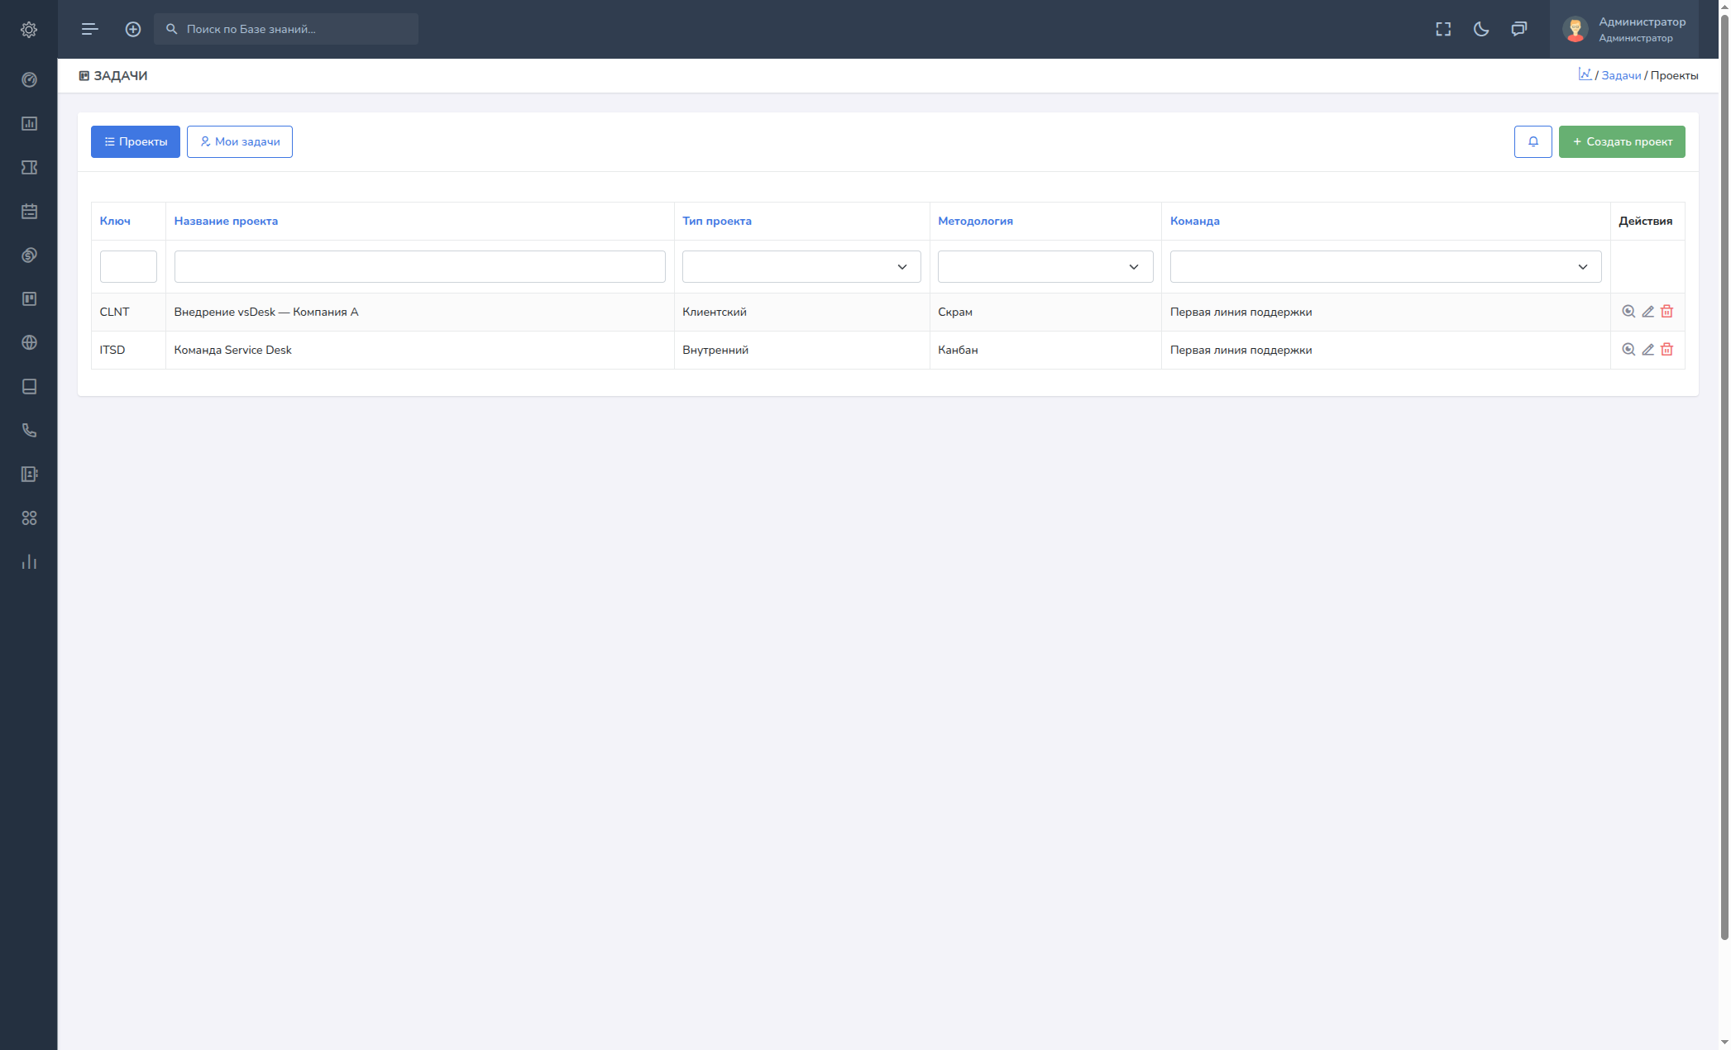Viewport: 1731px width, 1050px height.
Task: Expand the Команда filter dropdown
Action: tap(1385, 267)
